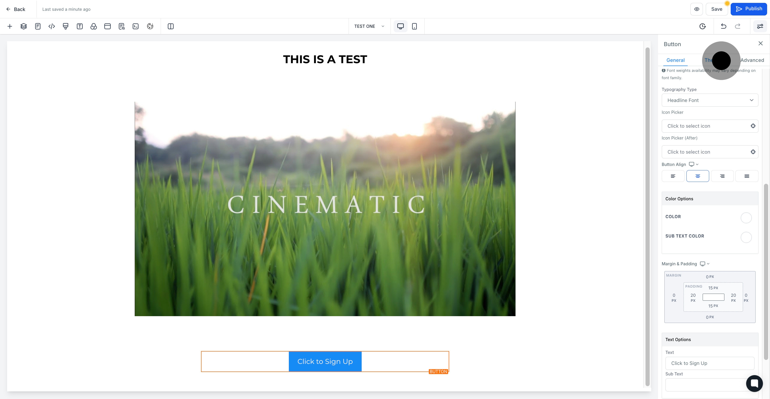The width and height of the screenshot is (770, 399).
Task: Select the Click to Sign Up button
Action: [x=325, y=361]
